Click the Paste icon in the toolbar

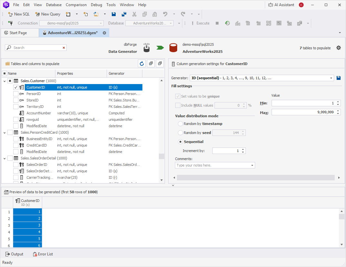pyautogui.click(x=155, y=14)
